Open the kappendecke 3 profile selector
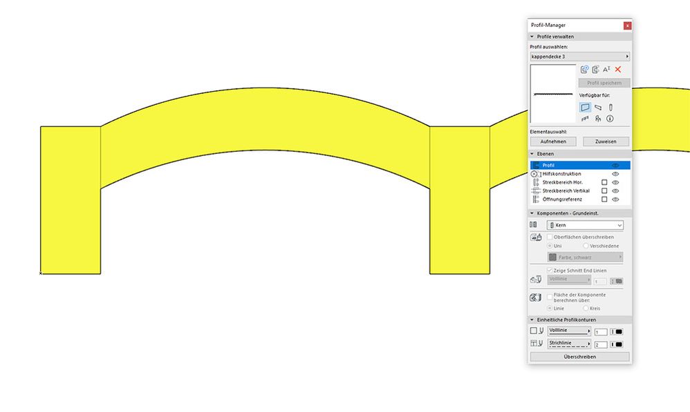This screenshot has width=690, height=412. click(x=579, y=57)
